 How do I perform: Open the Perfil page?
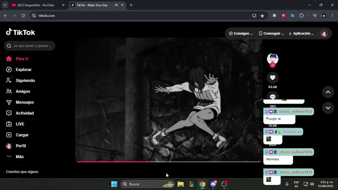16,146
